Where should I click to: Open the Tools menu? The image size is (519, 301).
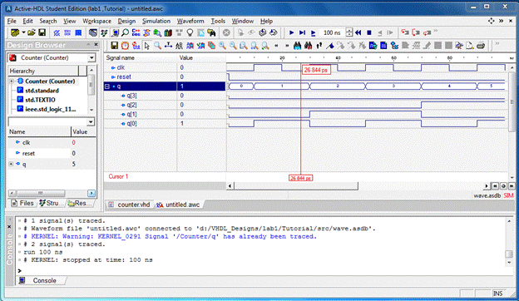218,21
